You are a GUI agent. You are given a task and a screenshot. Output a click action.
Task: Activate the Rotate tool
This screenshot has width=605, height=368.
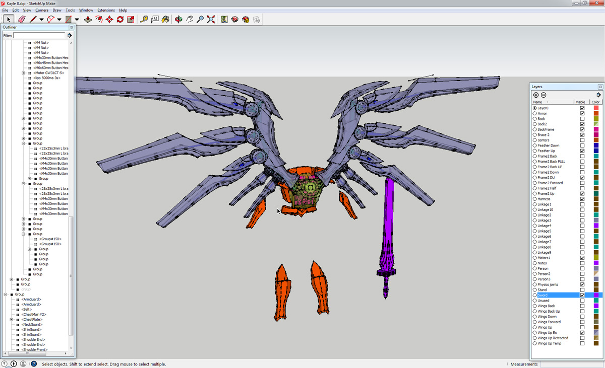tap(120, 20)
